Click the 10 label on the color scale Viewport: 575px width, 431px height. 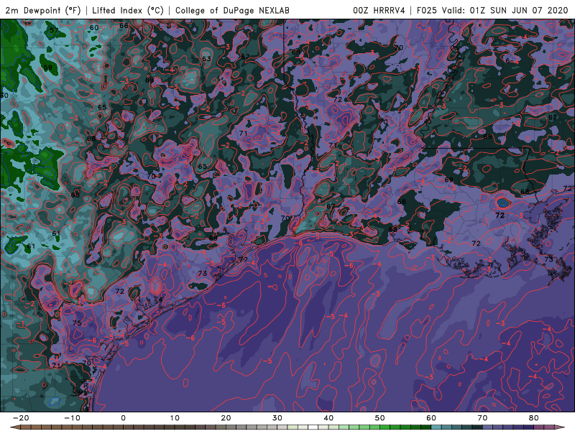[x=175, y=418]
